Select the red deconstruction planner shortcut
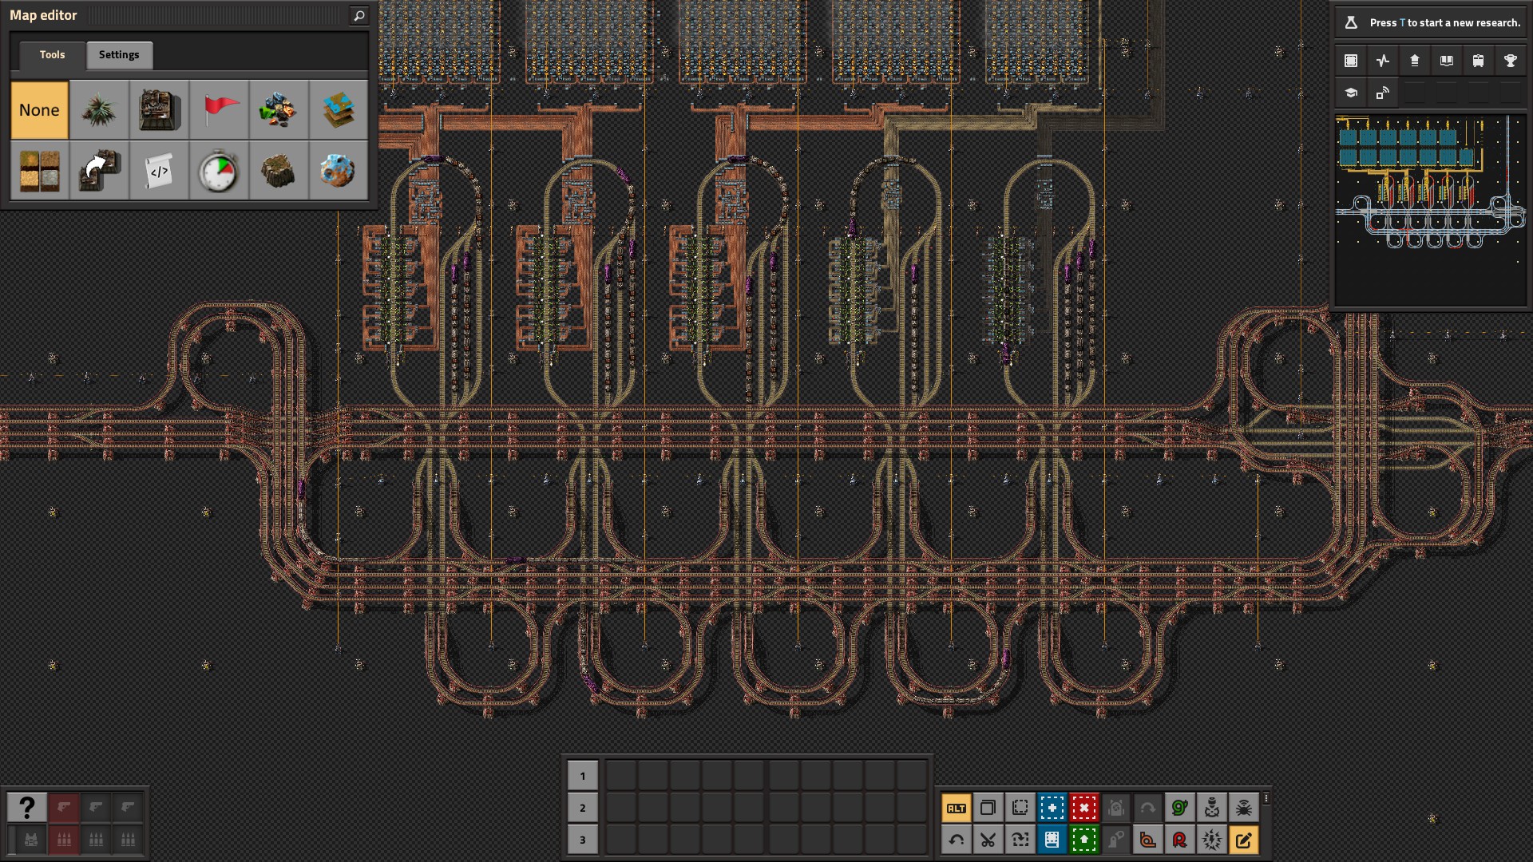The height and width of the screenshot is (862, 1533). pos(1083,808)
